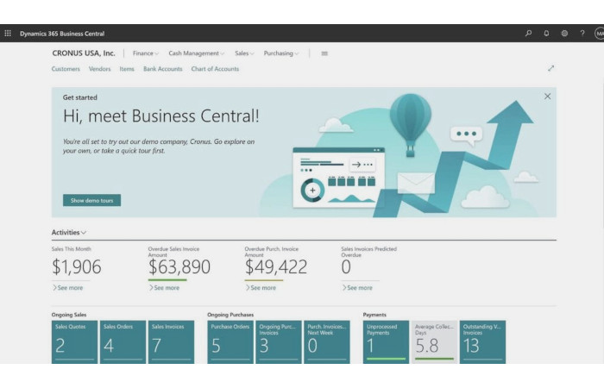
Task: Open the Items link
Action: (x=127, y=69)
